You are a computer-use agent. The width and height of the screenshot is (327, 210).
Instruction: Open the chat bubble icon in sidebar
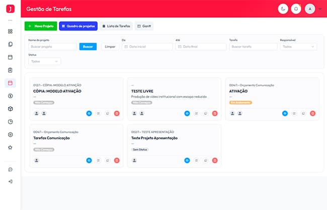pos(10,169)
